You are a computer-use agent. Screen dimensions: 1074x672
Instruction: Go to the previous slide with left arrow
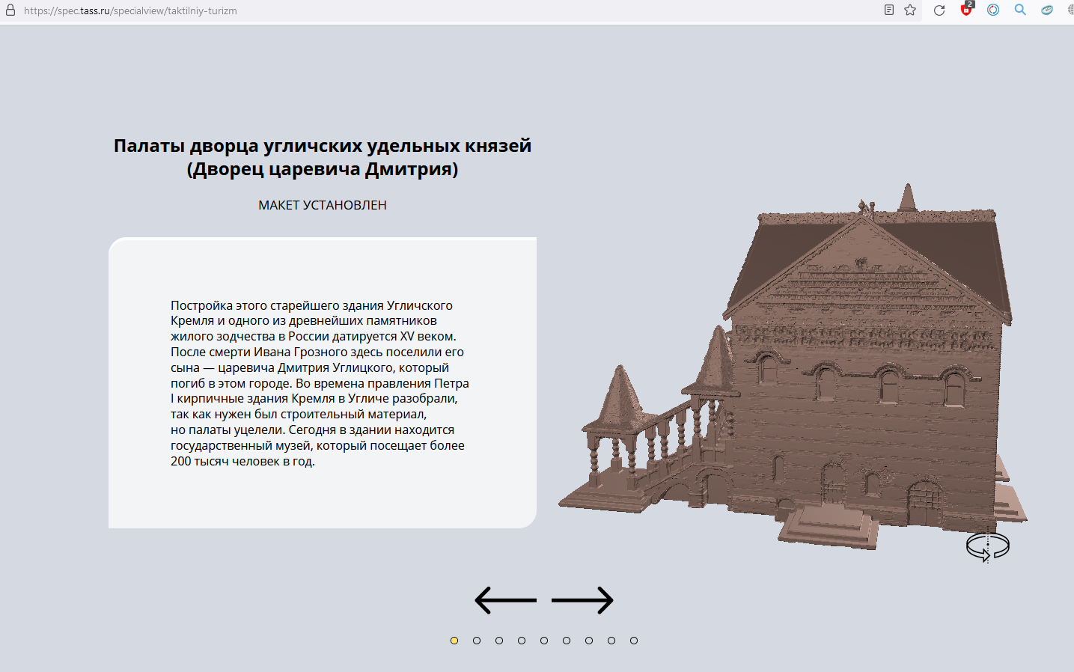[506, 600]
